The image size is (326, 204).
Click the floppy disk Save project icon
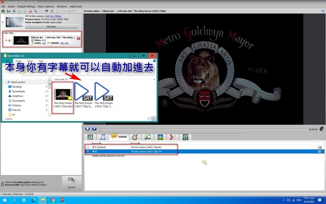9,11
